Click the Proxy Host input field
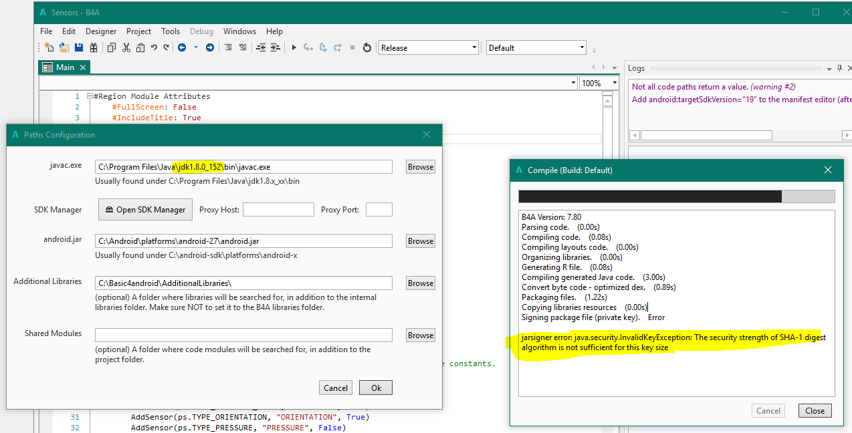This screenshot has width=852, height=433. point(278,210)
